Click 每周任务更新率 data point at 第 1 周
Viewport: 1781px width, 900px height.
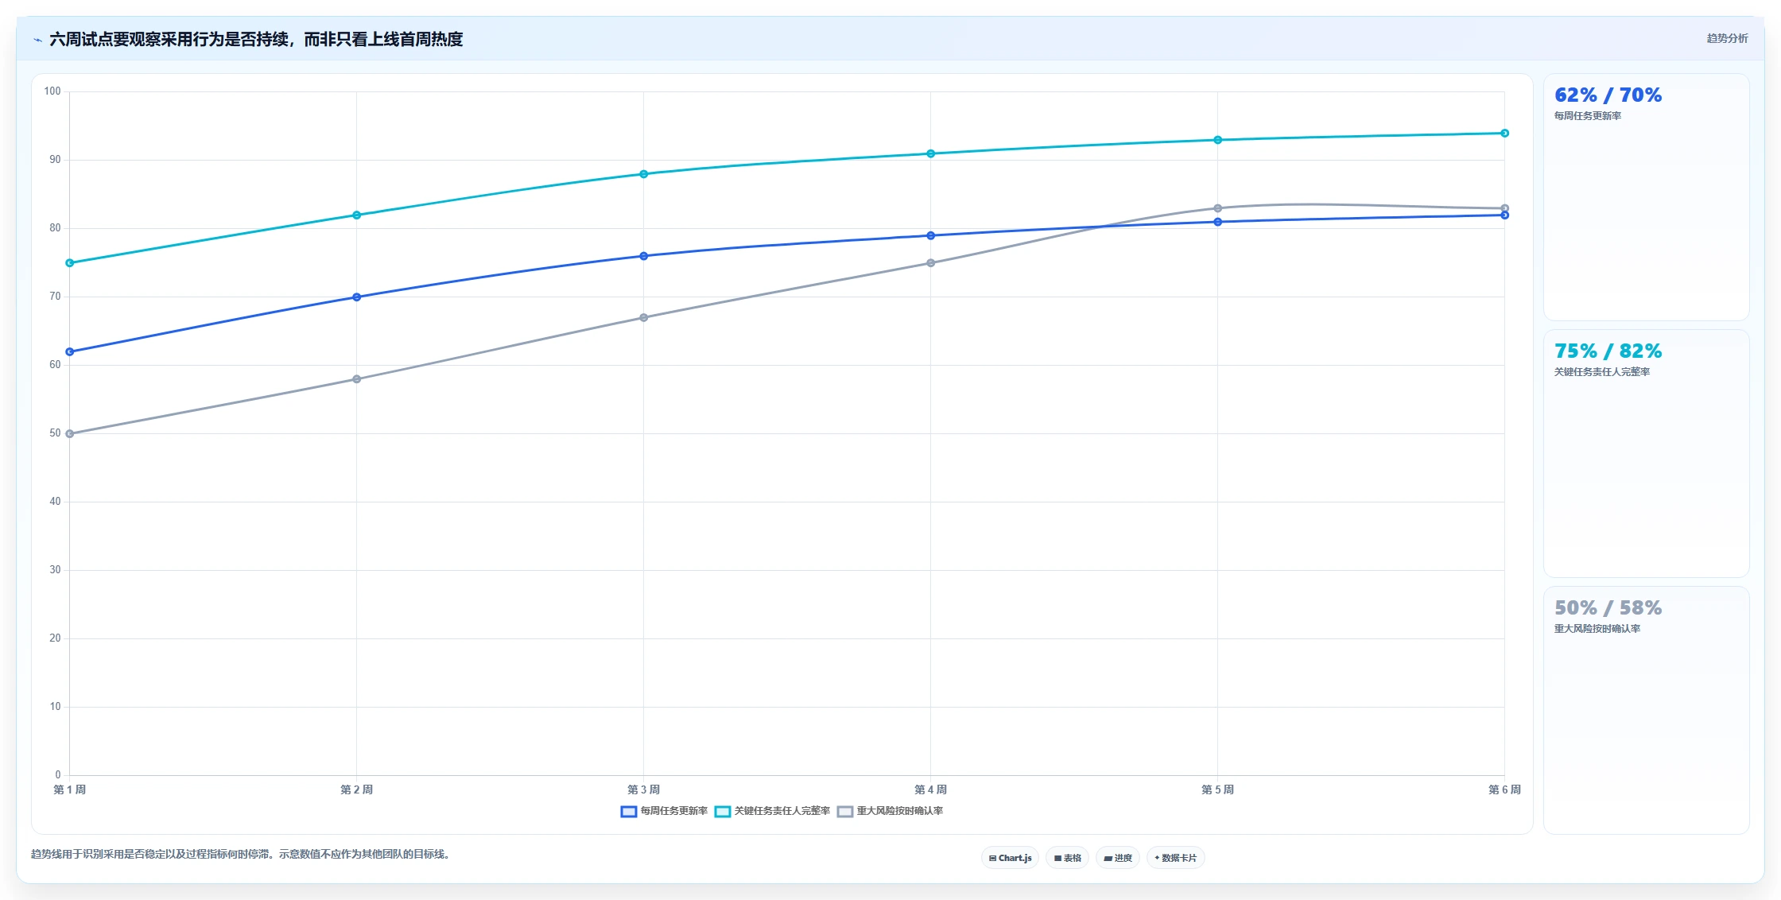69,351
